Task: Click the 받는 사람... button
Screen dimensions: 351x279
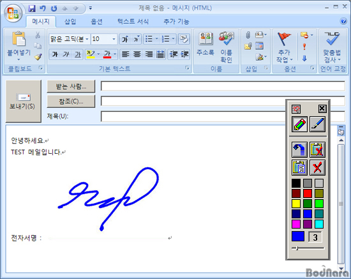Action: (71, 86)
